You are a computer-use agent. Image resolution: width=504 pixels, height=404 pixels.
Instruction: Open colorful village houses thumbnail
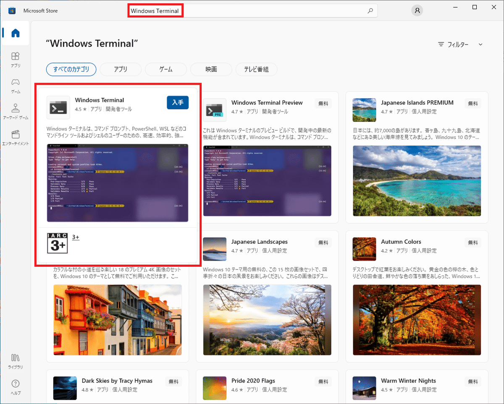[x=118, y=320]
